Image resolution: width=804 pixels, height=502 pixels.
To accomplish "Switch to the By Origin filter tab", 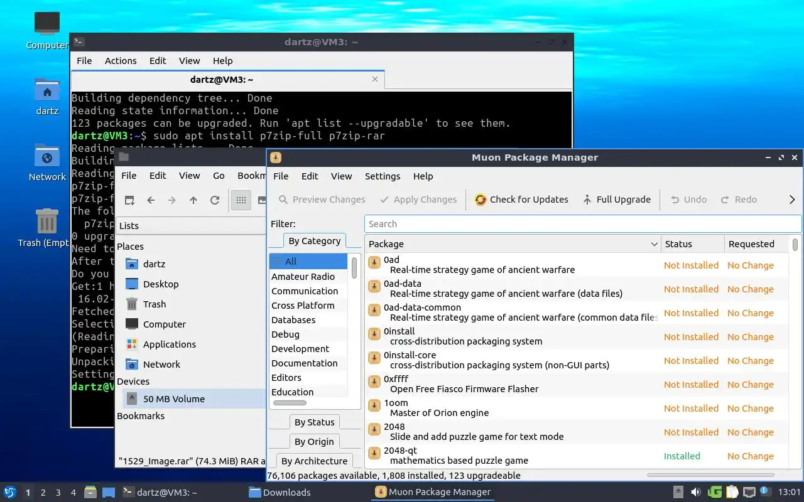I will point(314,442).
